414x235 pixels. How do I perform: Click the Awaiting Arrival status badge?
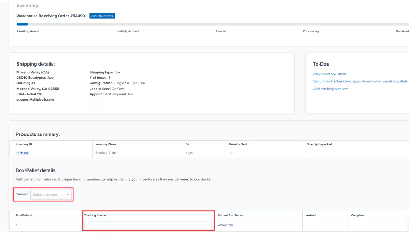[102, 16]
